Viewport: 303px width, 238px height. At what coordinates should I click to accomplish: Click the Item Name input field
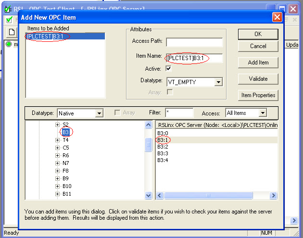(194, 58)
